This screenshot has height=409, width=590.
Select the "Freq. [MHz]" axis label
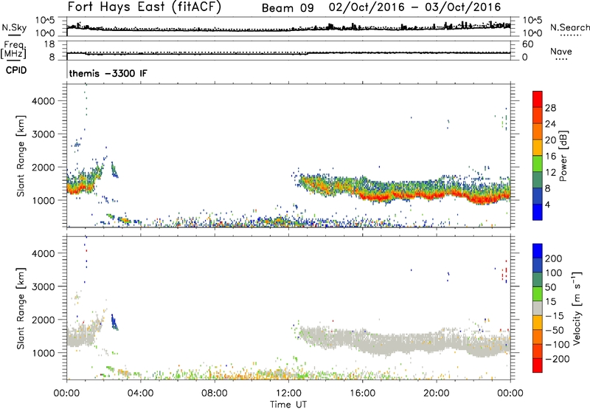coord(14,50)
